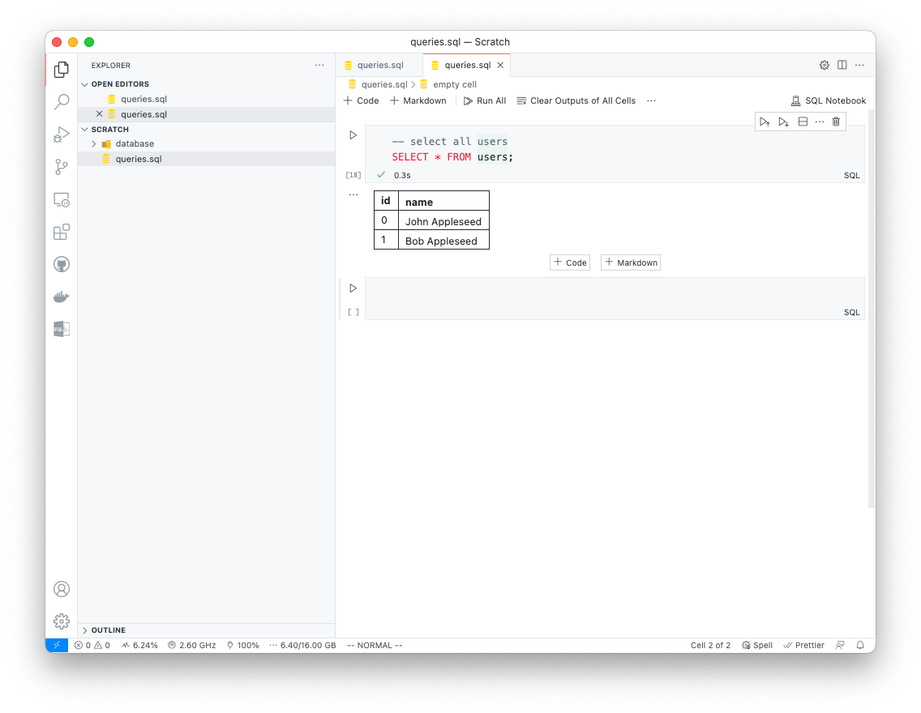This screenshot has height=713, width=921.
Task: Open the Search view in activity bar
Action: point(62,102)
